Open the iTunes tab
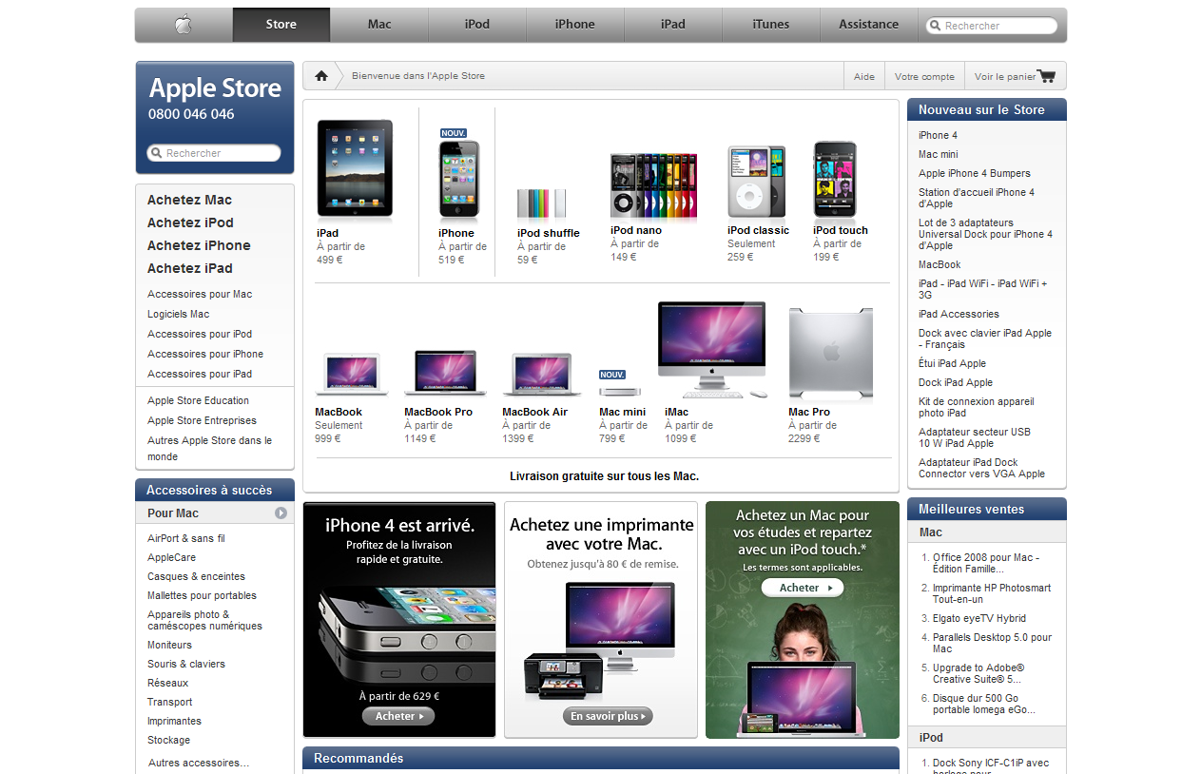1201x774 pixels. click(x=771, y=25)
